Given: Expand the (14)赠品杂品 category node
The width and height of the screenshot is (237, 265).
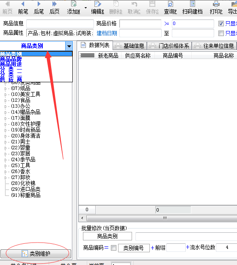Looking at the screenshot, I should click(x=6, y=112).
